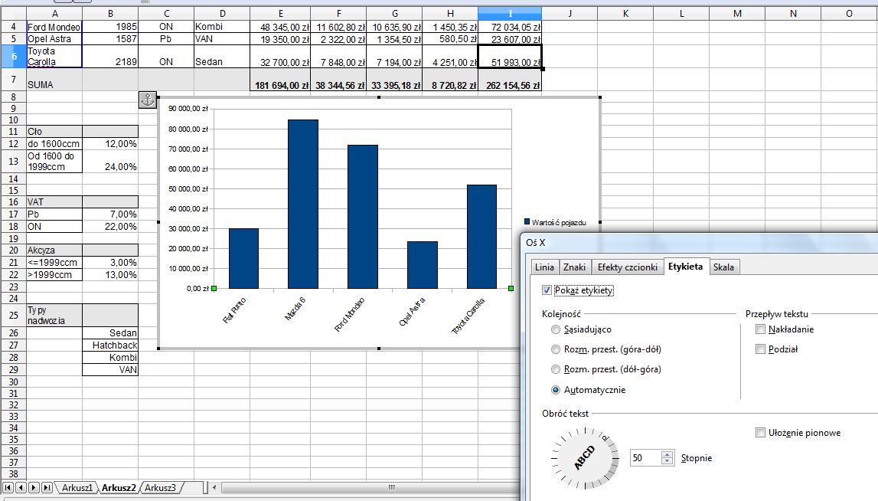The image size is (878, 501).
Task: Select Rozm. przest. (góra-dół) option
Action: (556, 349)
